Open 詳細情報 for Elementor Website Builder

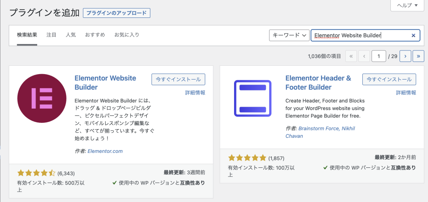pyautogui.click(x=195, y=93)
